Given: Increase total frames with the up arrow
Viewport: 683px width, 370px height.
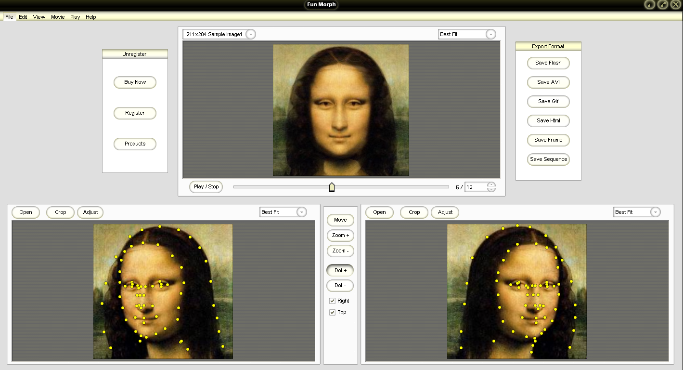Looking at the screenshot, I should pos(491,185).
